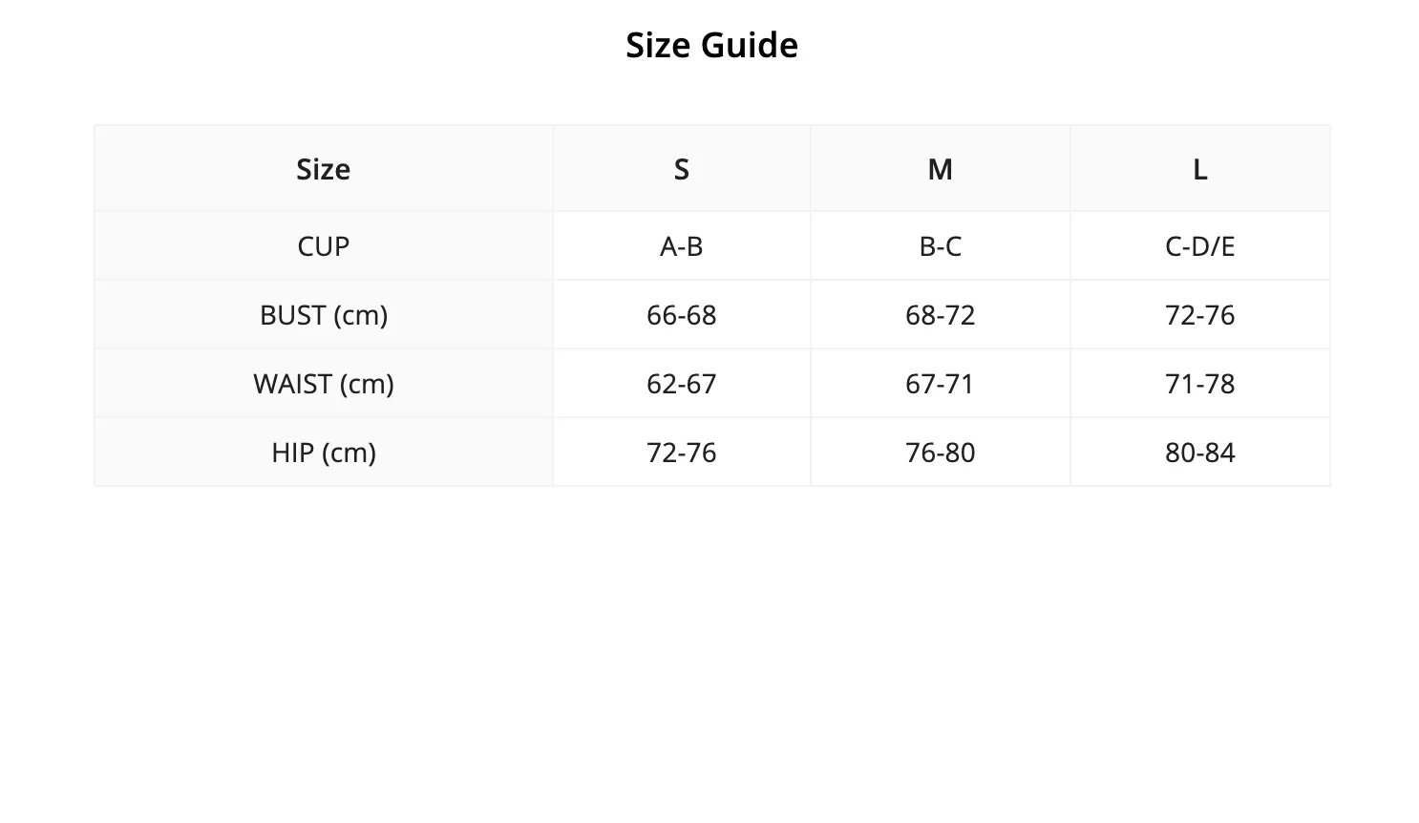Select the HIP (cm) row label
1419x823 pixels.
(x=324, y=453)
